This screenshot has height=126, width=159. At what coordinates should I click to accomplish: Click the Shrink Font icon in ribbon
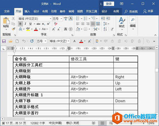click(59, 29)
